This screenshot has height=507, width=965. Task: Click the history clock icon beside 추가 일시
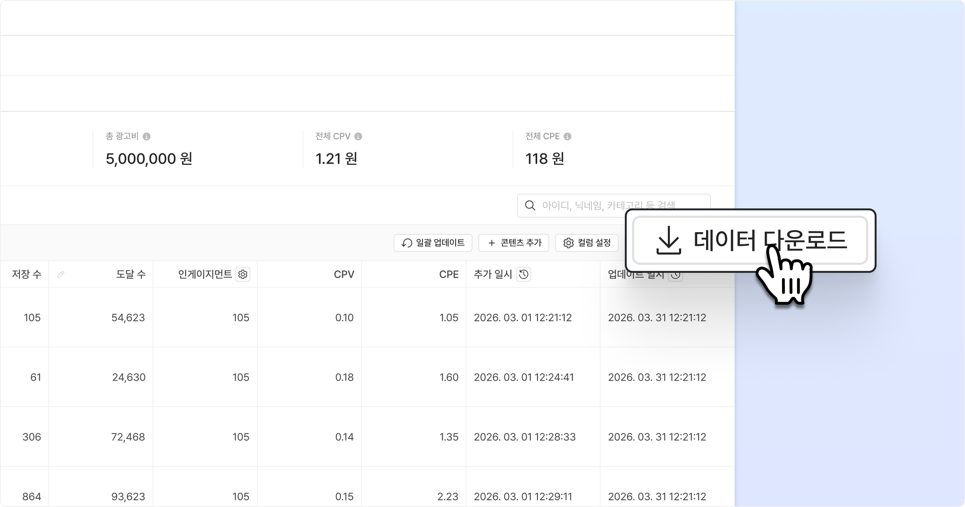pos(524,274)
